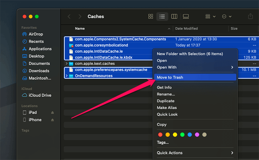Open Recents in the sidebar
259x160 pixels.
tap(33, 41)
